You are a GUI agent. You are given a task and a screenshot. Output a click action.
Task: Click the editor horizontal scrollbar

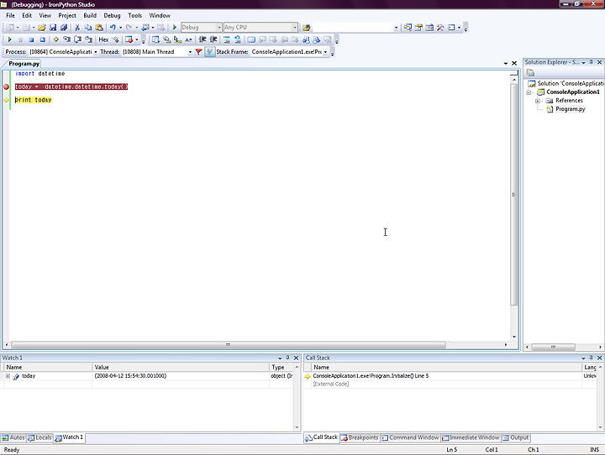pyautogui.click(x=228, y=345)
